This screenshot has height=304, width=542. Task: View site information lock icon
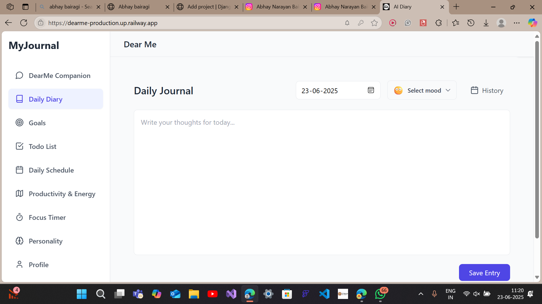(41, 23)
